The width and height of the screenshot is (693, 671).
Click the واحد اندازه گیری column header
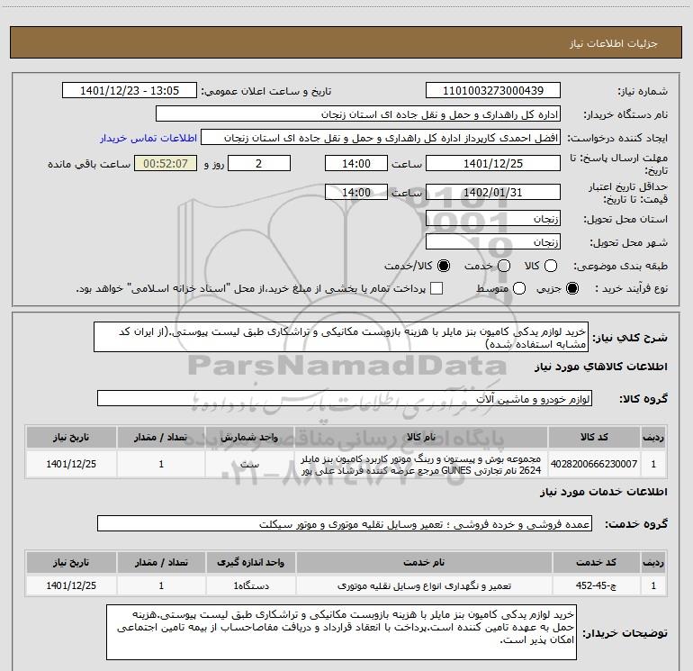(250, 562)
